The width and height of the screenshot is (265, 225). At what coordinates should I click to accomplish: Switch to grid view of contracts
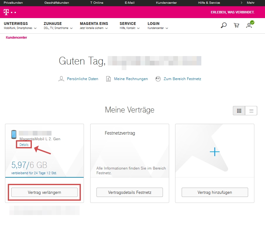coord(239,111)
